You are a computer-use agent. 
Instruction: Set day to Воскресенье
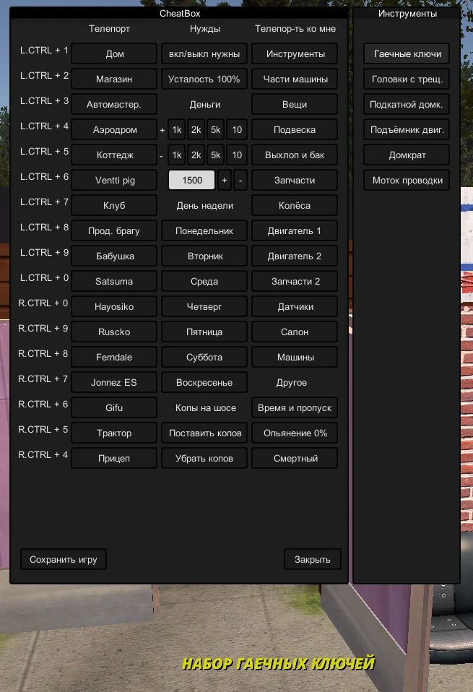(204, 382)
